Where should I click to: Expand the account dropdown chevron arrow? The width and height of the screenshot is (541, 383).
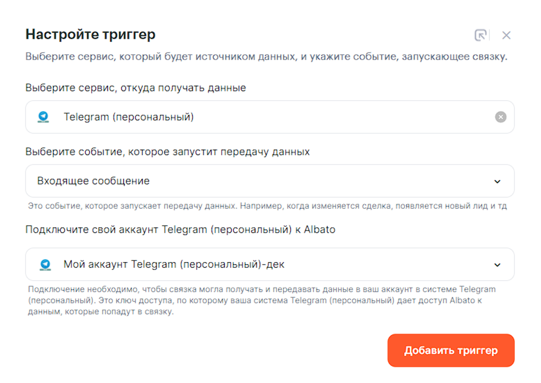(x=497, y=265)
